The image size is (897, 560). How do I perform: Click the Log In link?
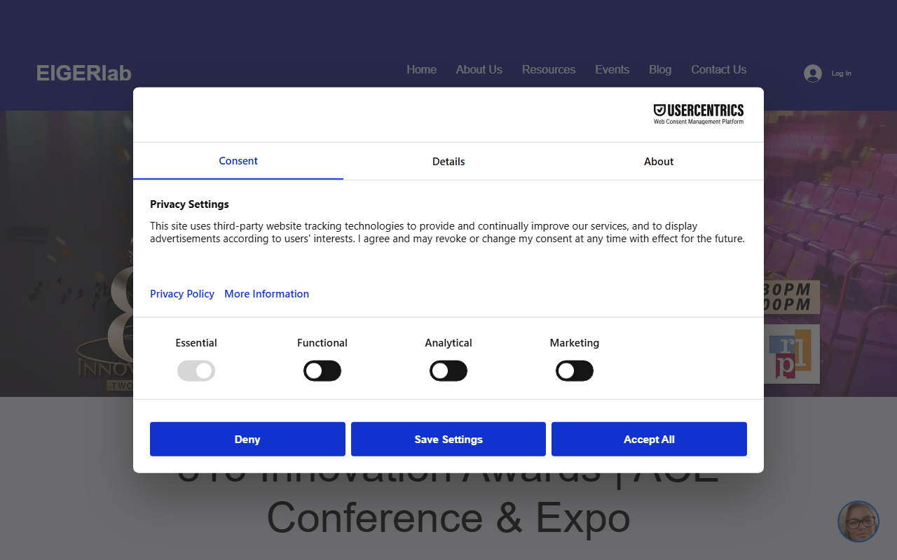pos(841,73)
